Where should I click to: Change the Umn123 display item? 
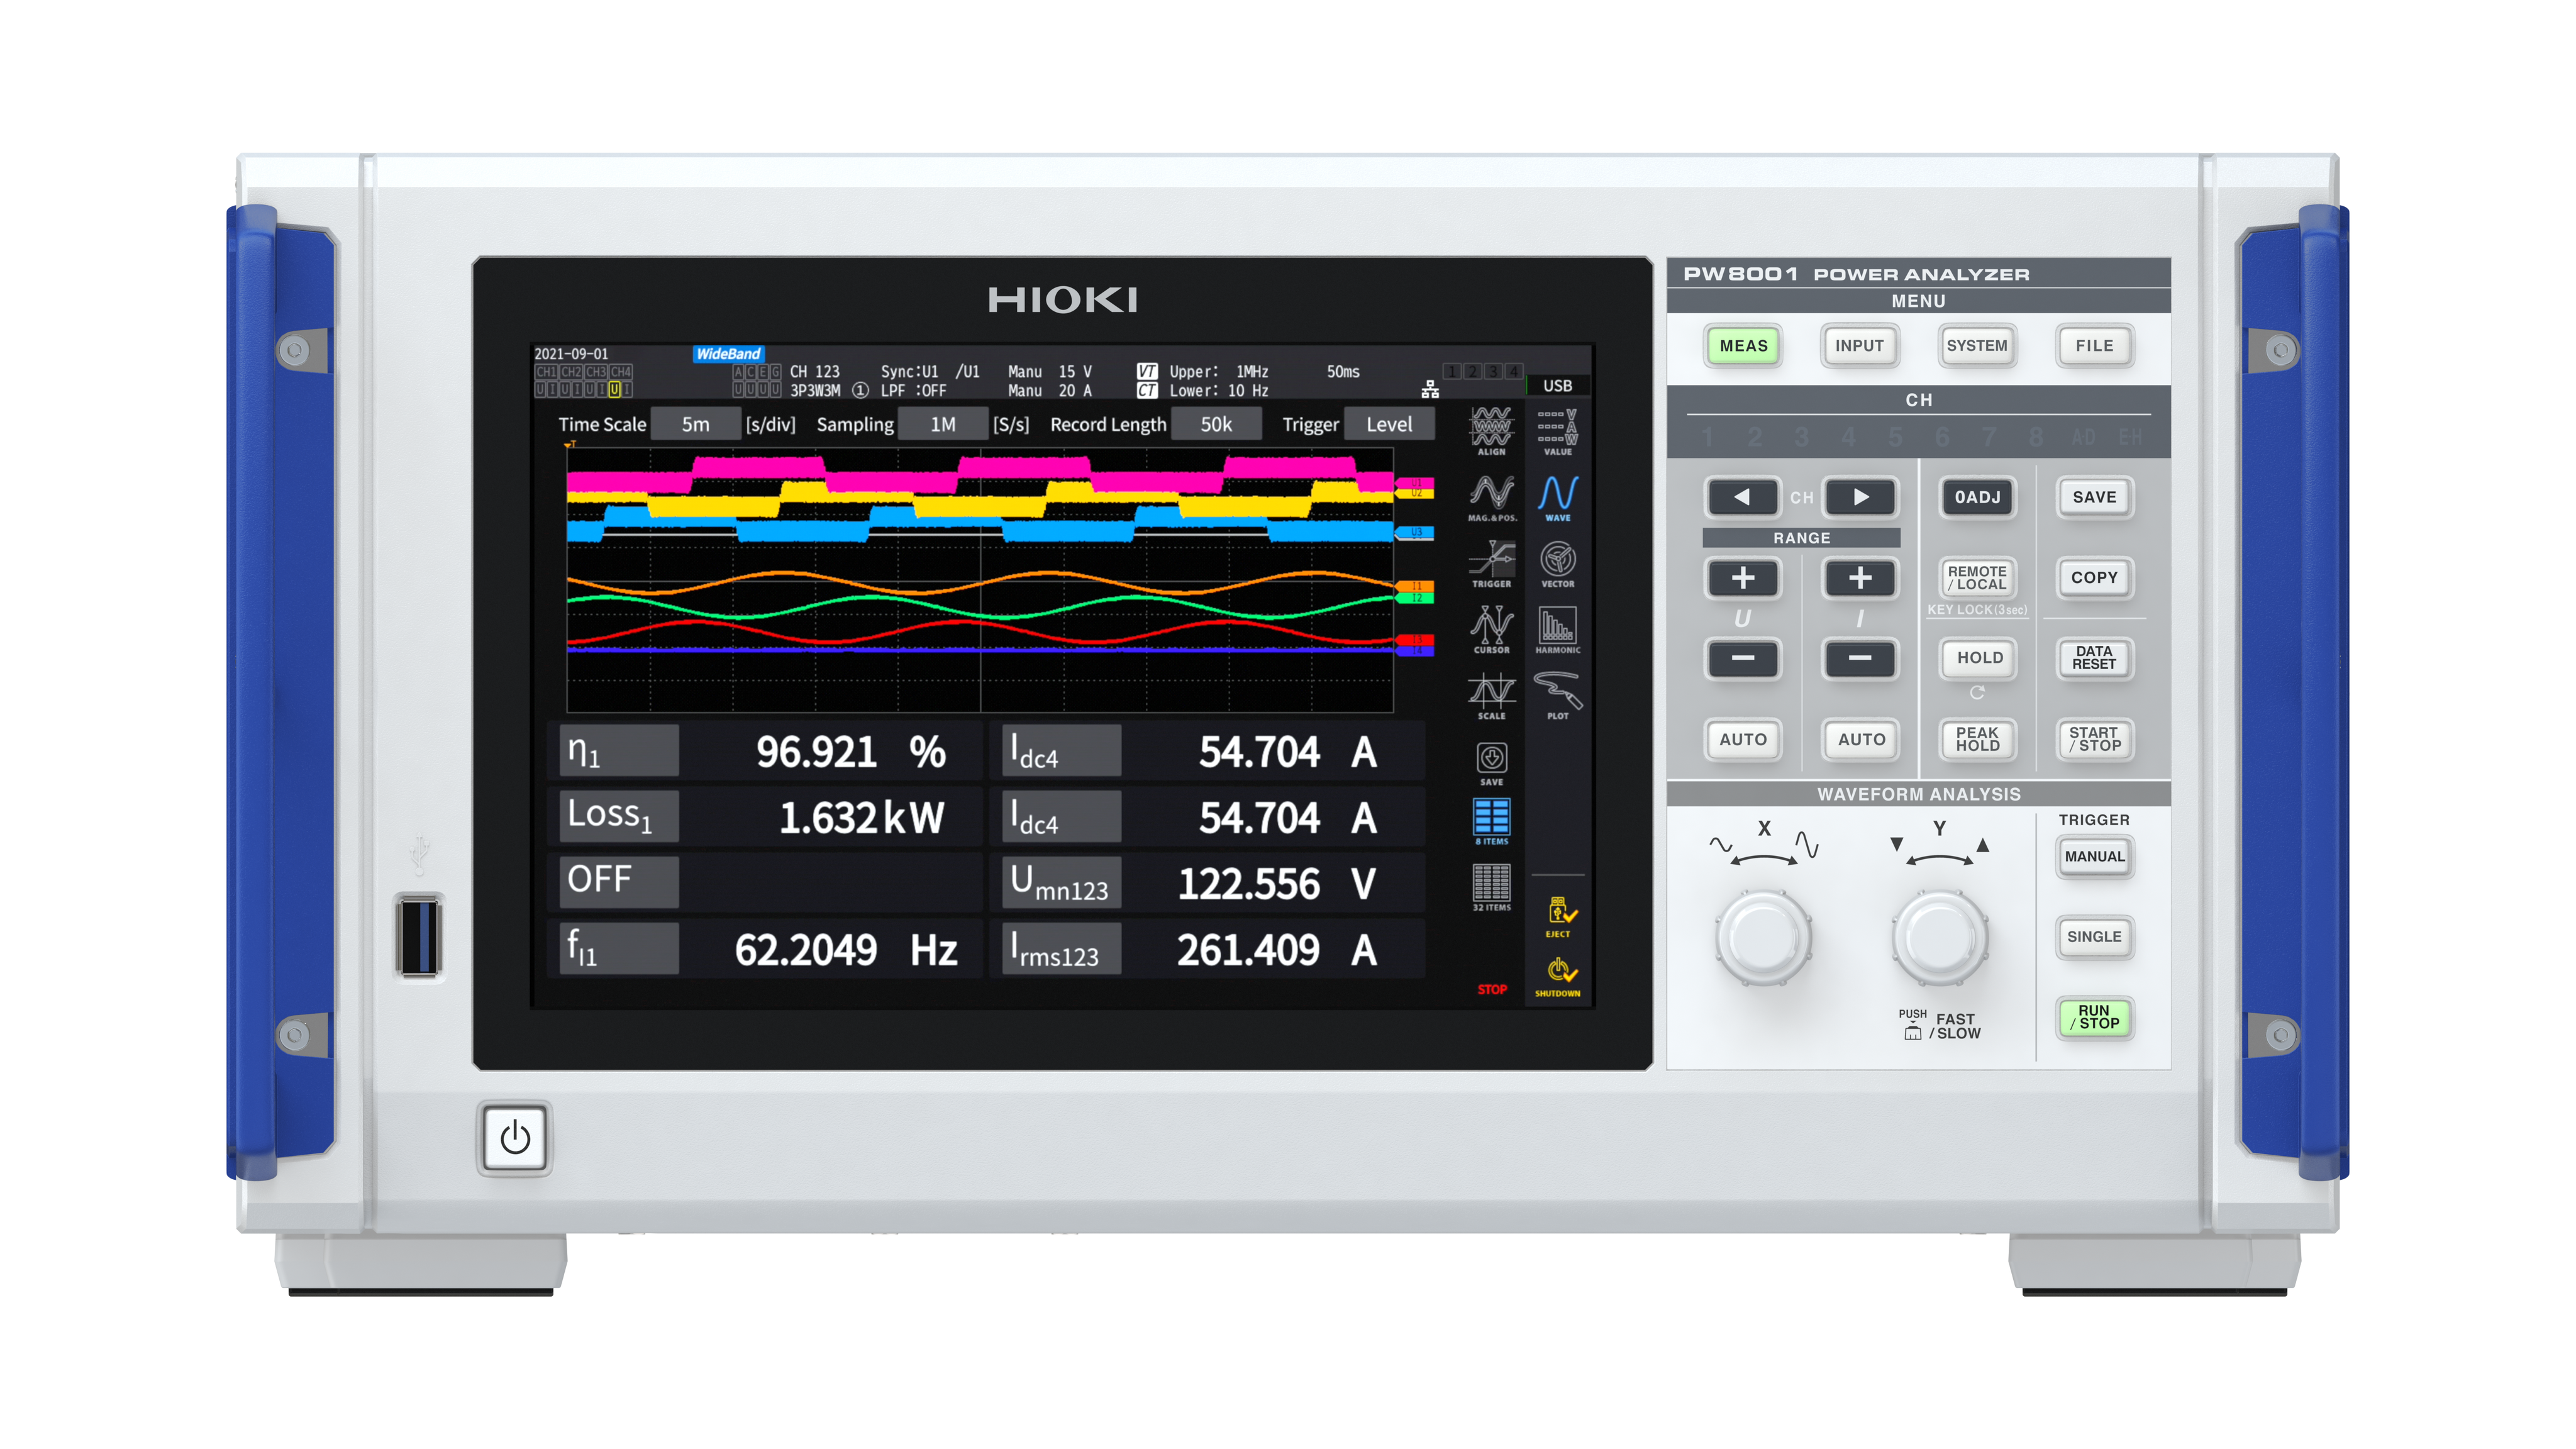1061,882
